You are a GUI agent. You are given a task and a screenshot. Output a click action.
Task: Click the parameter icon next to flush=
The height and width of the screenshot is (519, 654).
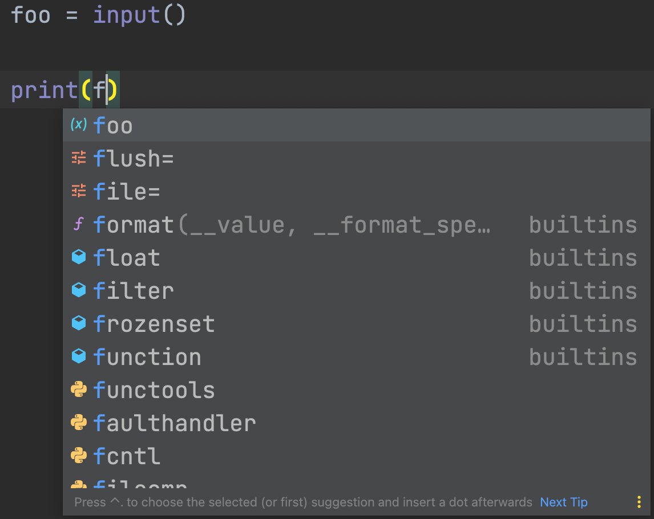click(78, 158)
